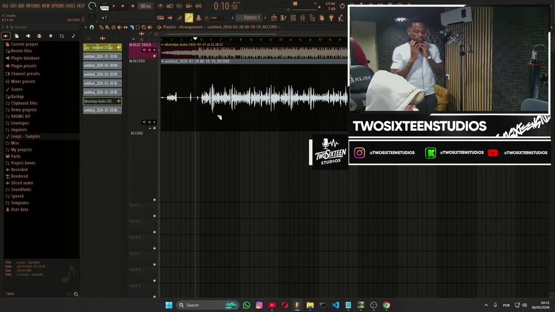The width and height of the screenshot is (555, 312).
Task: Select the playlist Draw pencil tool
Action: [x=101, y=27]
